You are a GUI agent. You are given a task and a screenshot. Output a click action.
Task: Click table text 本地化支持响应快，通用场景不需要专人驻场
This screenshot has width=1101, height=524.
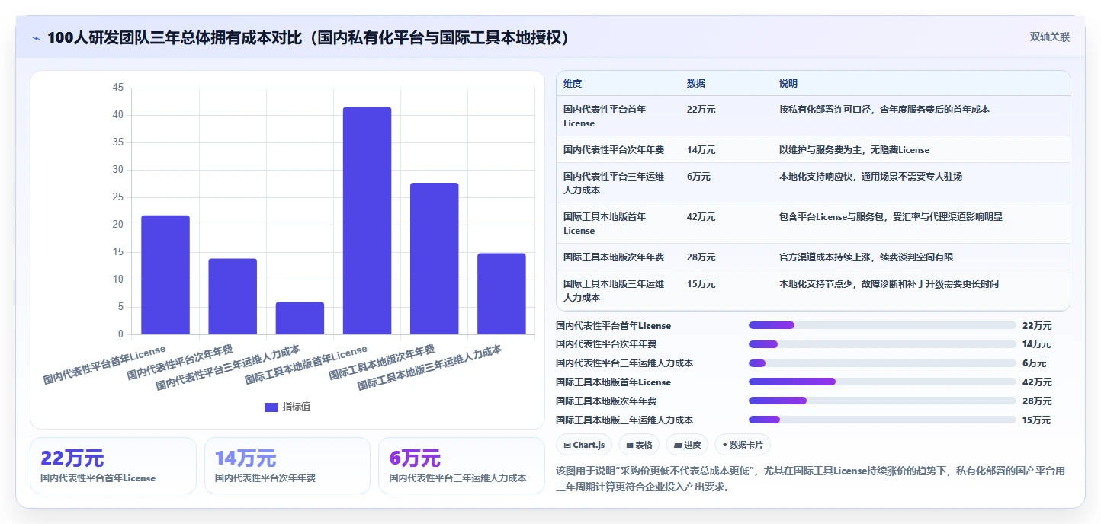(871, 177)
